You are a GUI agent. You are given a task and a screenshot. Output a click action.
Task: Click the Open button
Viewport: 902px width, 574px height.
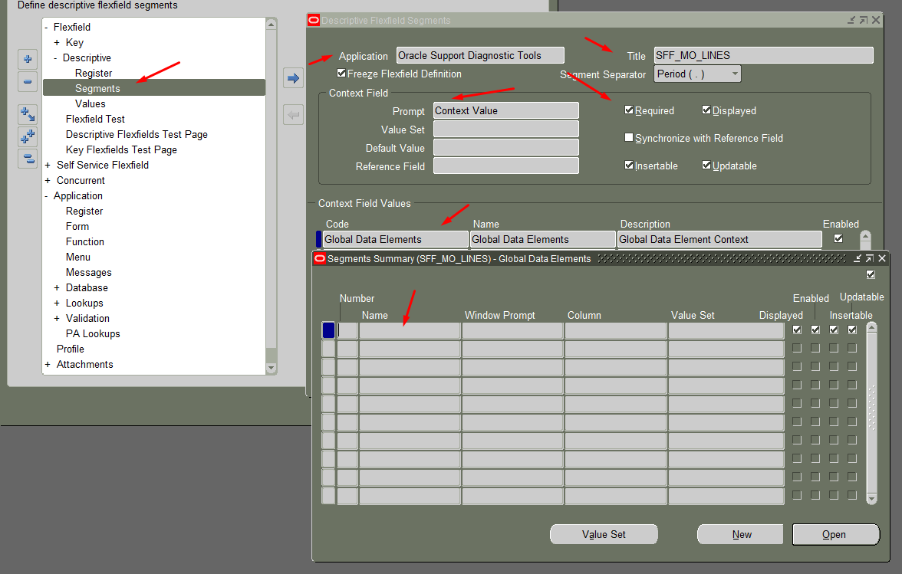[x=836, y=534]
